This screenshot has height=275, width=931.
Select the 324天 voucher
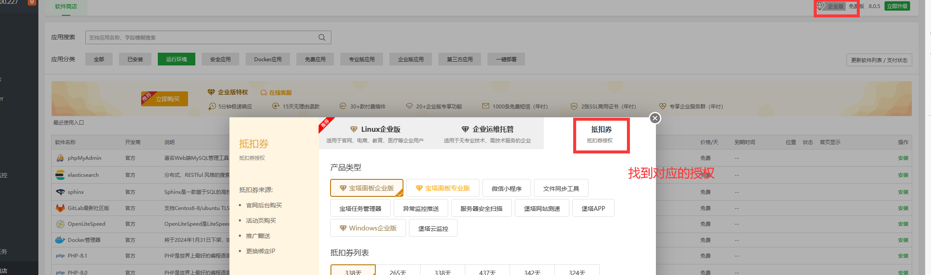tap(577, 270)
